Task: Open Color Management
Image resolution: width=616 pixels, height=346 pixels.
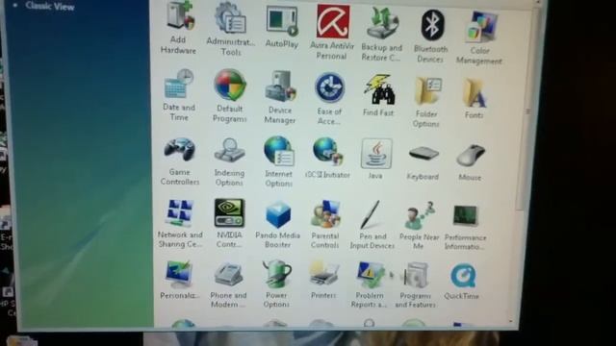Action: tap(481, 28)
